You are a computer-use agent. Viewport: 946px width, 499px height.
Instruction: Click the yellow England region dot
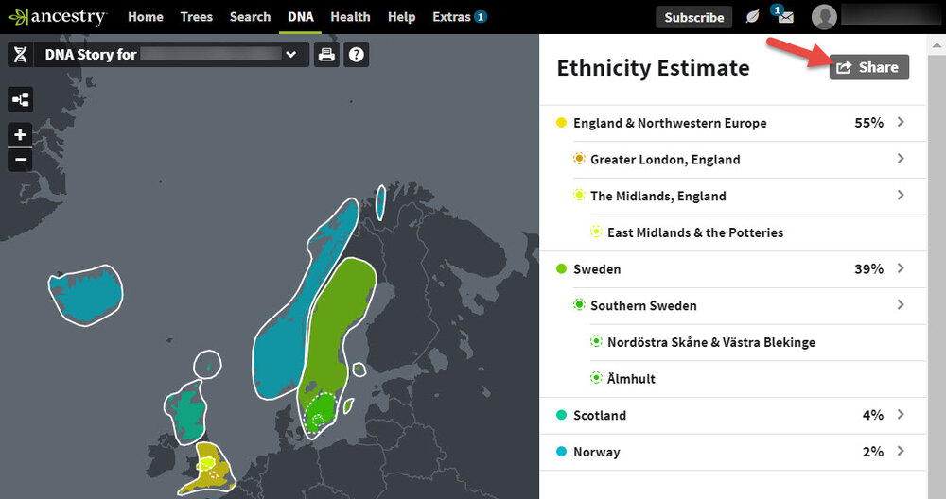561,122
